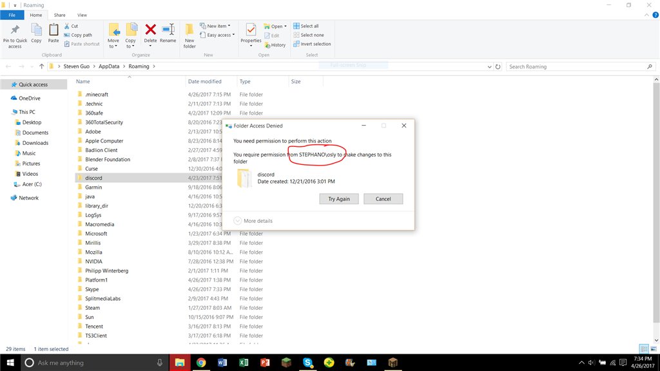Open the Action Center notifications icon
The image size is (660, 371).
(x=623, y=363)
